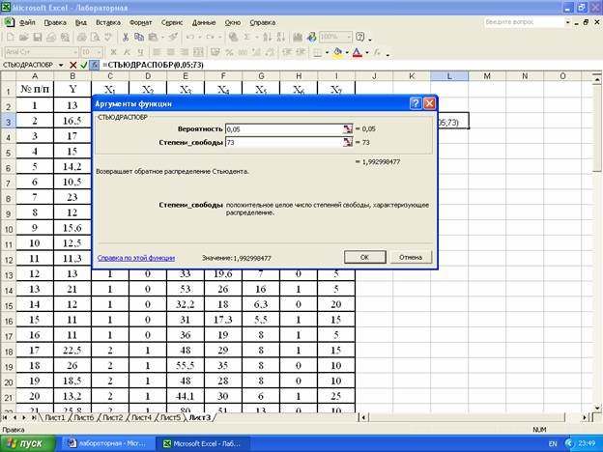The image size is (603, 452).
Task: Click the Insert Function fx icon
Action: click(95, 64)
